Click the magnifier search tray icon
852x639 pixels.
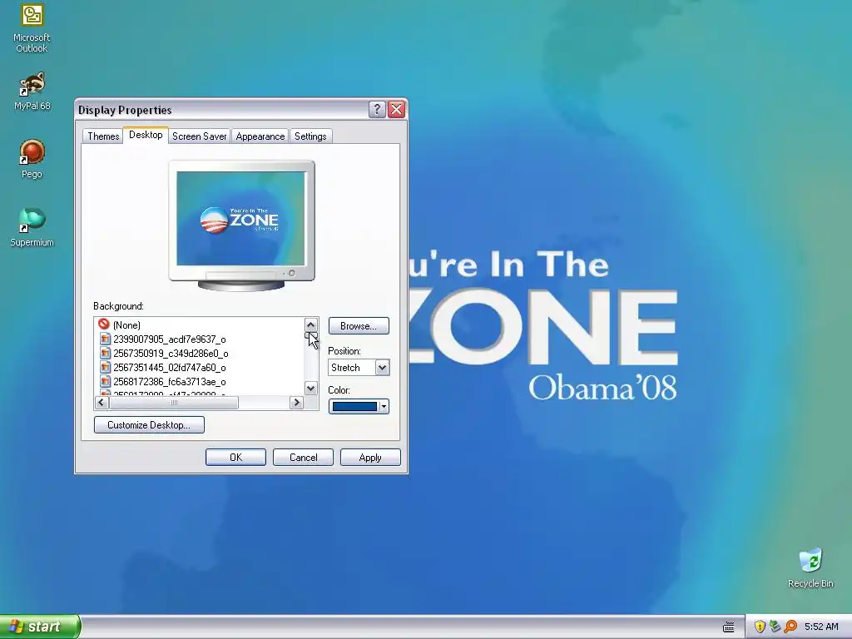(x=790, y=627)
